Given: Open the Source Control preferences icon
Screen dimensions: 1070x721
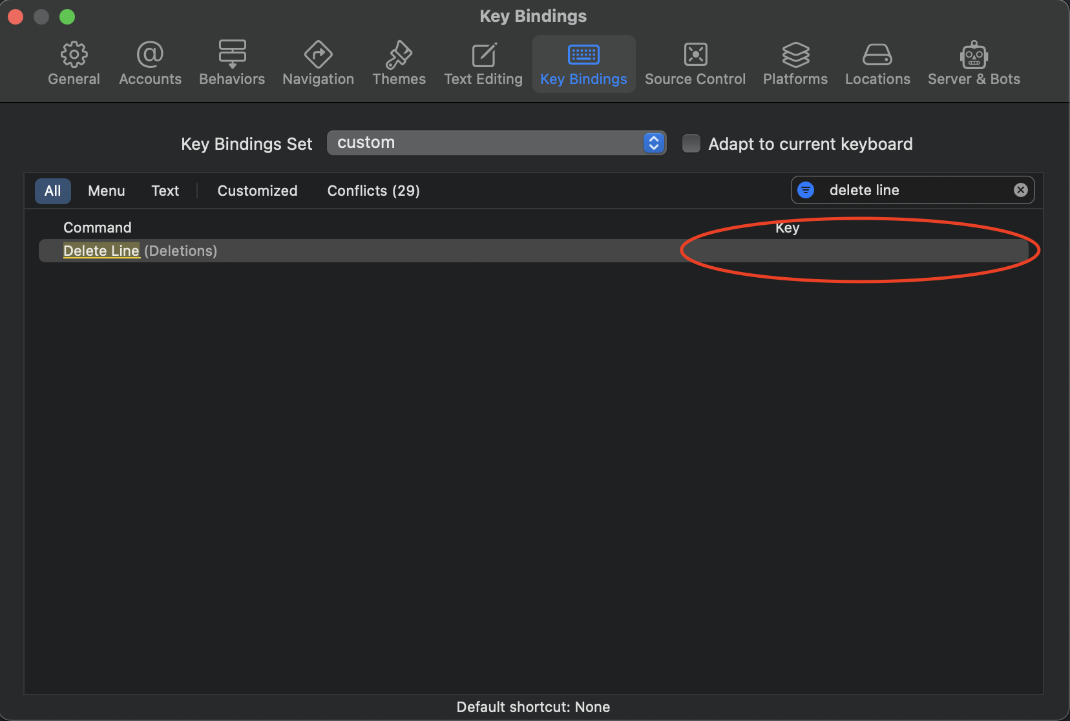Looking at the screenshot, I should tap(695, 63).
